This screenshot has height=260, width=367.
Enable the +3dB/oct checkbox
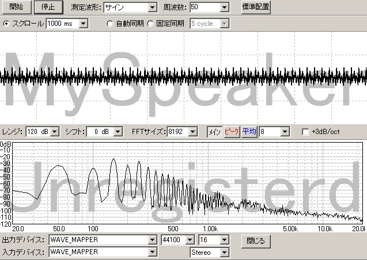(305, 132)
